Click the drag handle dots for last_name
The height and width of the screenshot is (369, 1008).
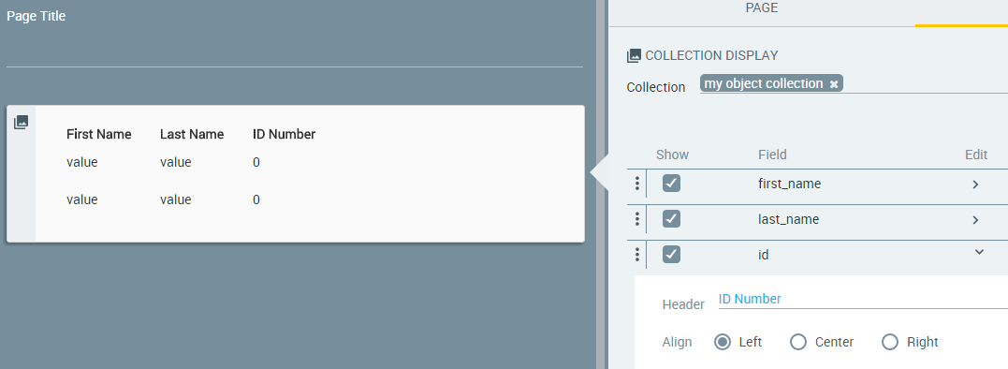(637, 219)
